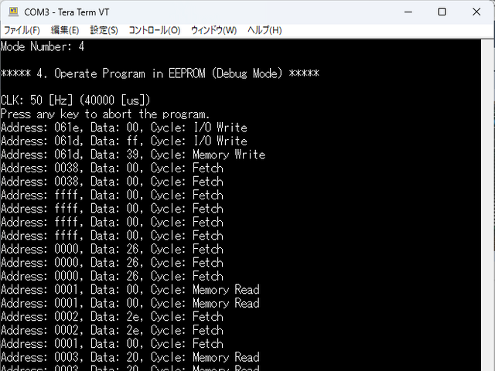Click the Address 061d Data ff line
The image size is (495, 371).
click(x=124, y=141)
